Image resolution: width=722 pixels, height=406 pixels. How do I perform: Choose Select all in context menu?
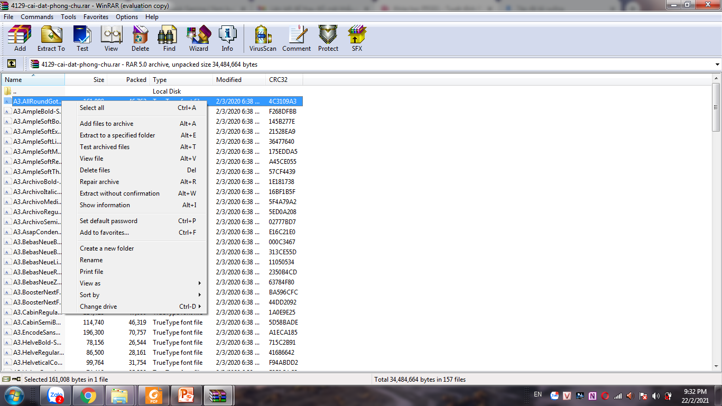tap(134, 108)
